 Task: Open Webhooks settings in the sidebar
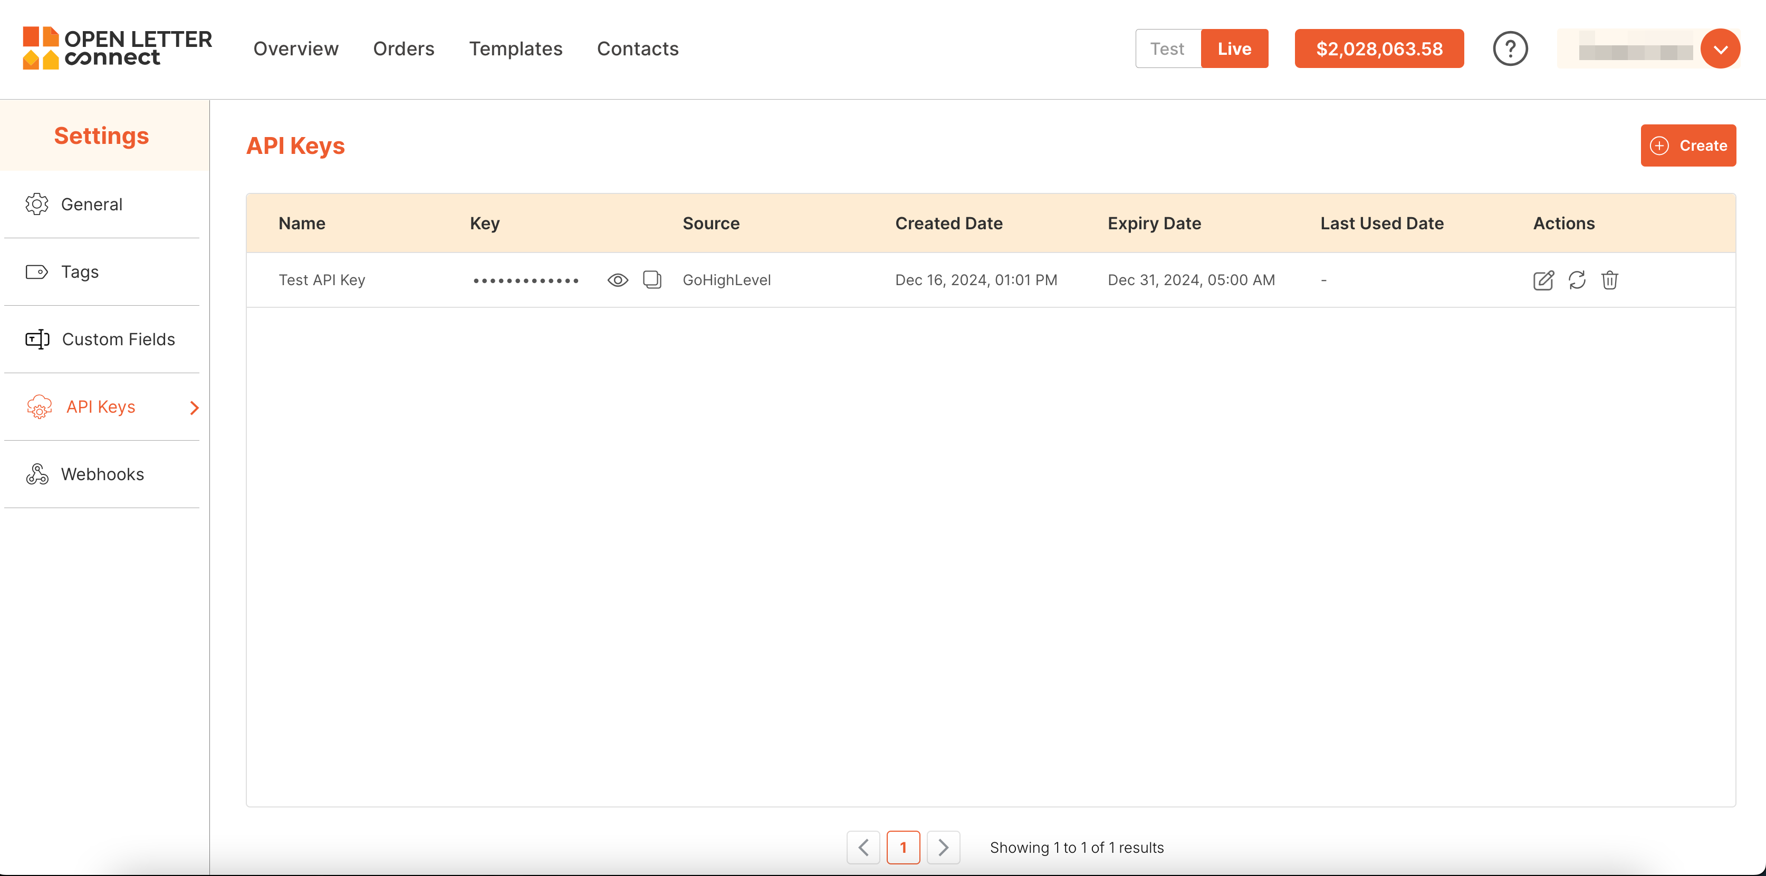coord(102,474)
